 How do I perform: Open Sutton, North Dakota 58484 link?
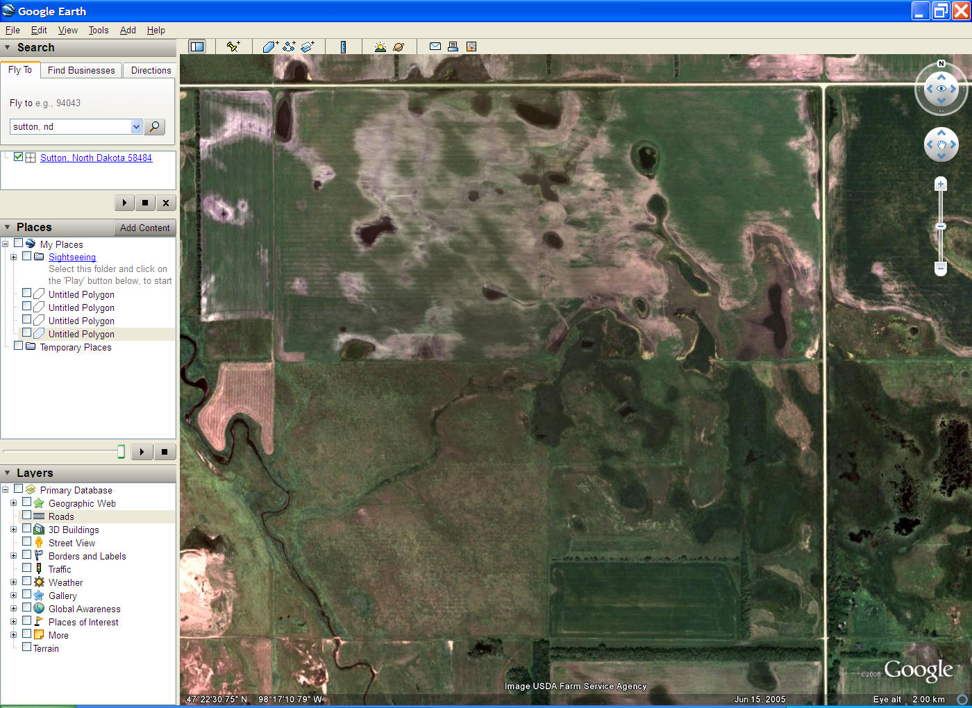point(96,158)
